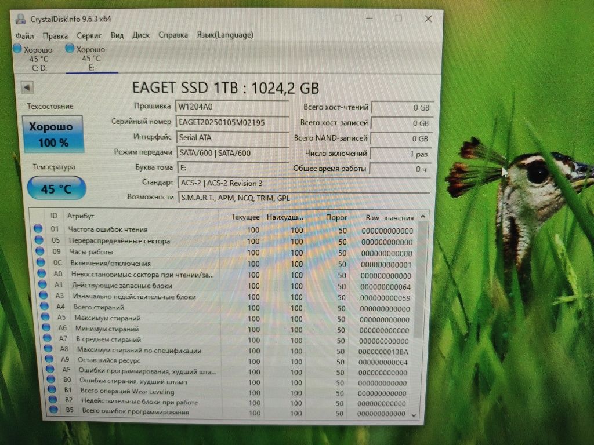Viewport: 594px width, 445px height.
Task: Open the Диск menu
Action: coord(141,35)
